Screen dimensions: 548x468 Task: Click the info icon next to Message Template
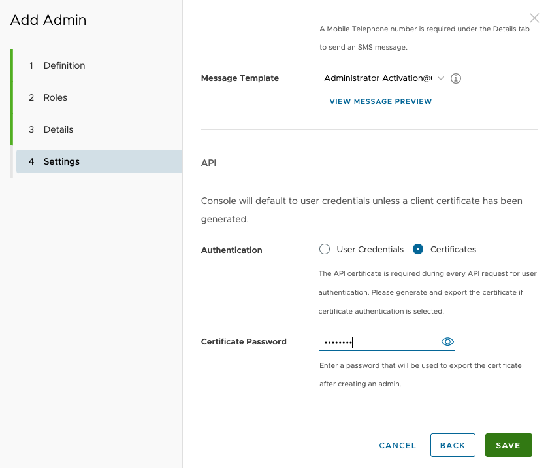tap(455, 78)
